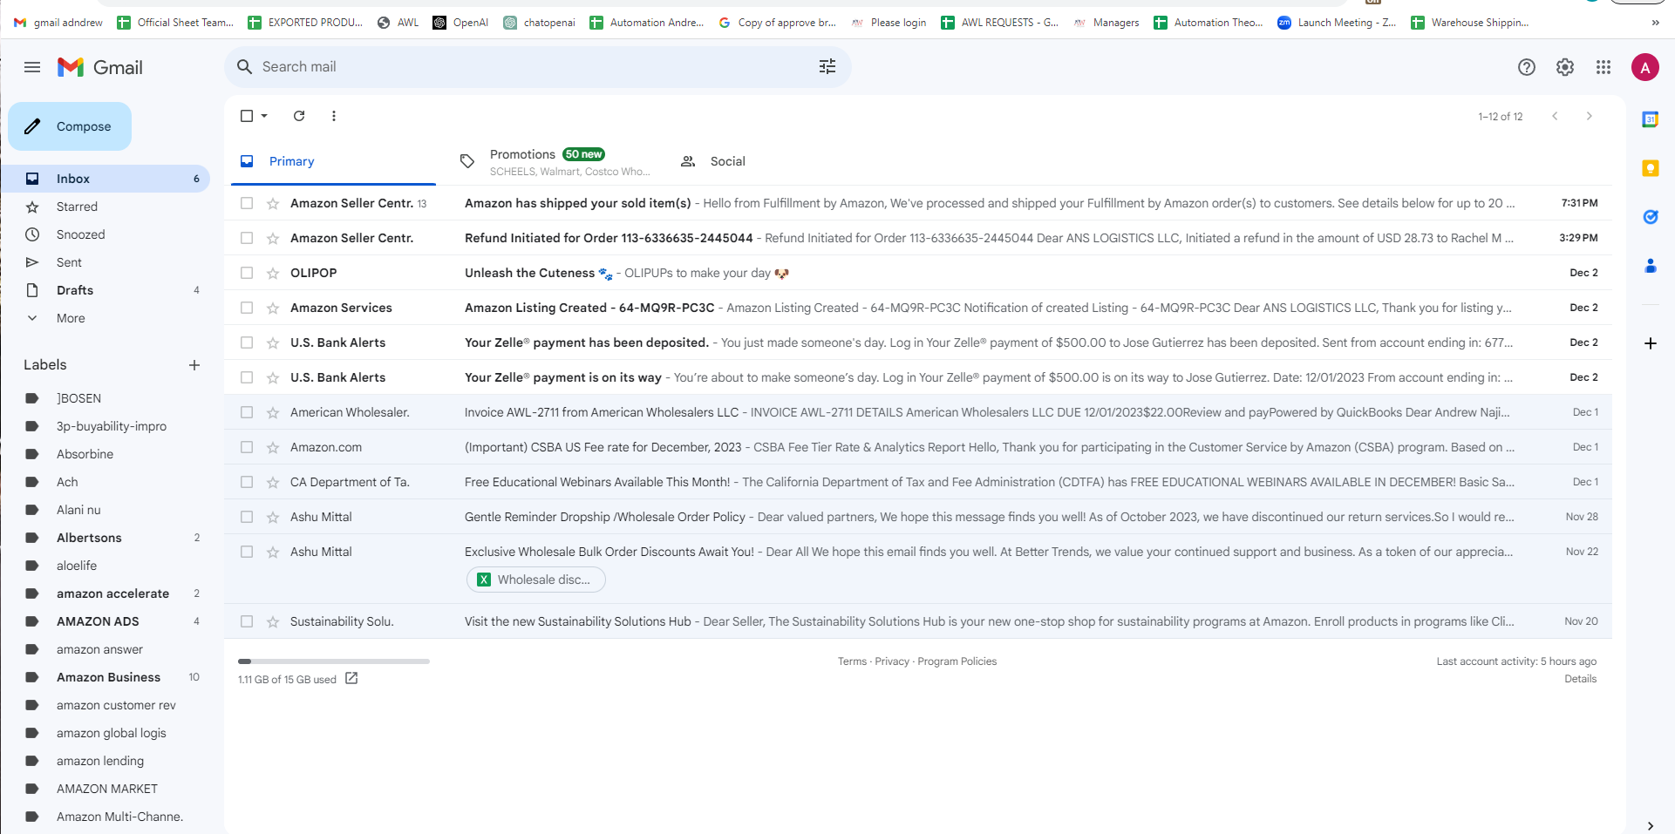Open the OpenAI bookmark
The height and width of the screenshot is (834, 1675).
click(x=461, y=23)
